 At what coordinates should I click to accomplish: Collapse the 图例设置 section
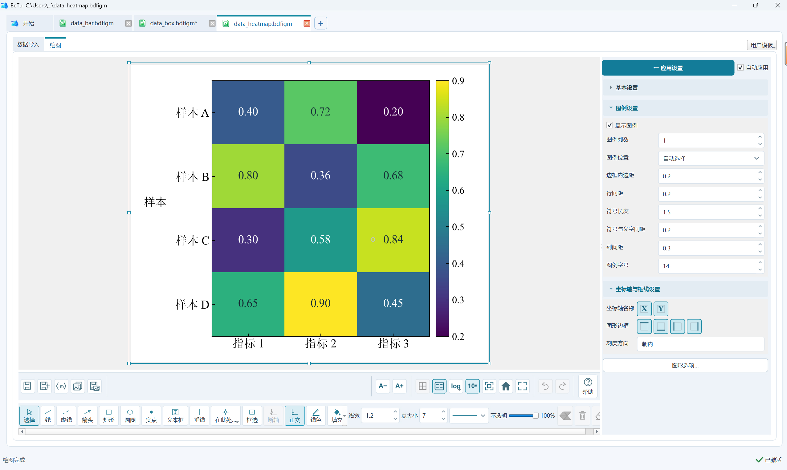pyautogui.click(x=685, y=108)
